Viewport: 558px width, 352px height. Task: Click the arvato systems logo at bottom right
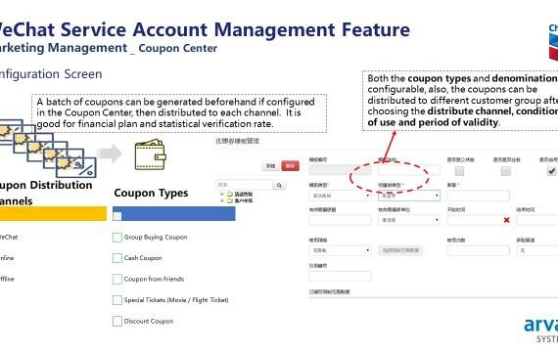[x=541, y=330]
